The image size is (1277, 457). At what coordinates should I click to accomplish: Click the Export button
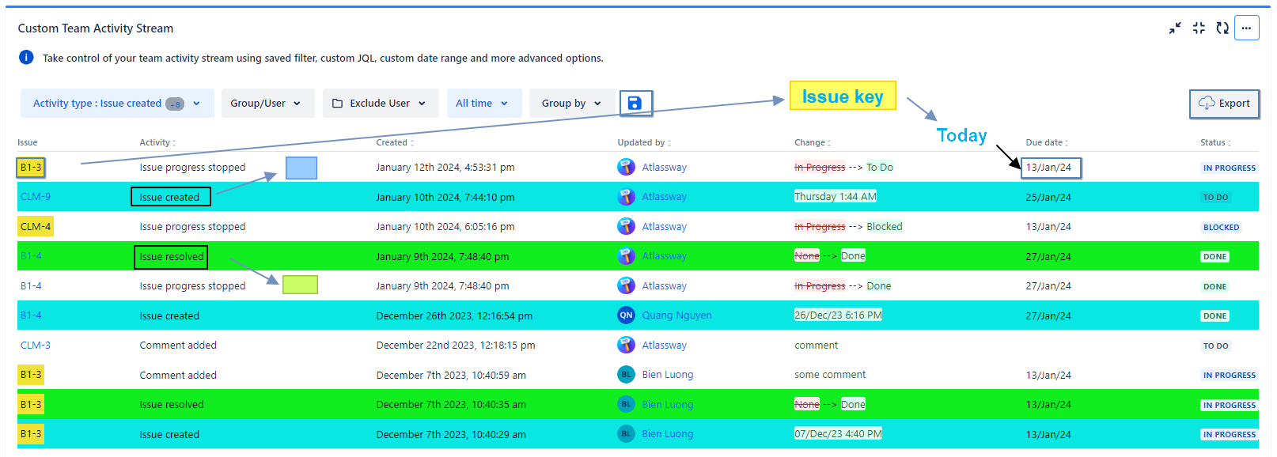1224,104
